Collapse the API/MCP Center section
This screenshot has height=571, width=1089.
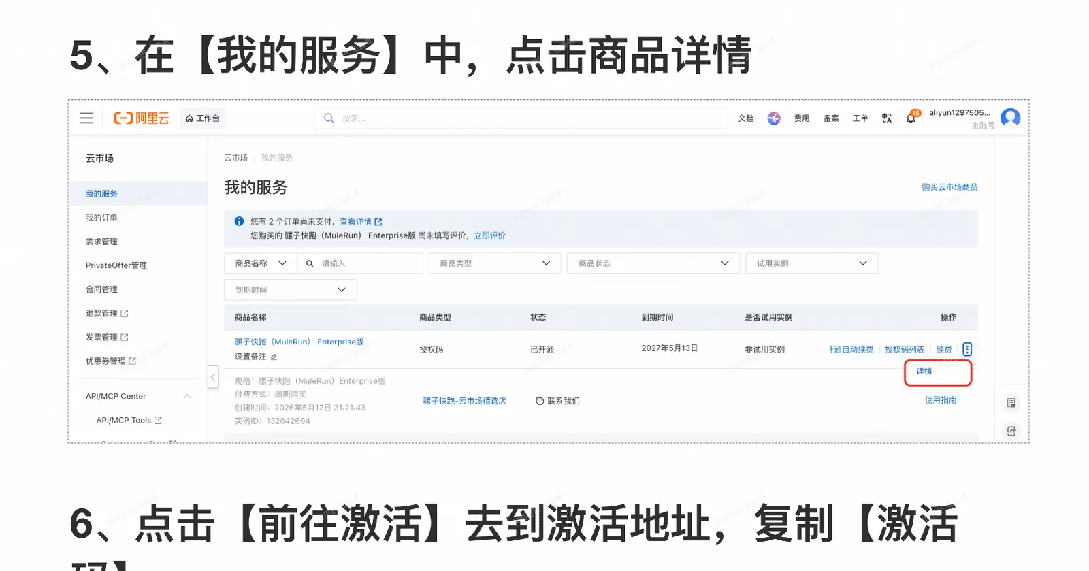[x=187, y=396]
